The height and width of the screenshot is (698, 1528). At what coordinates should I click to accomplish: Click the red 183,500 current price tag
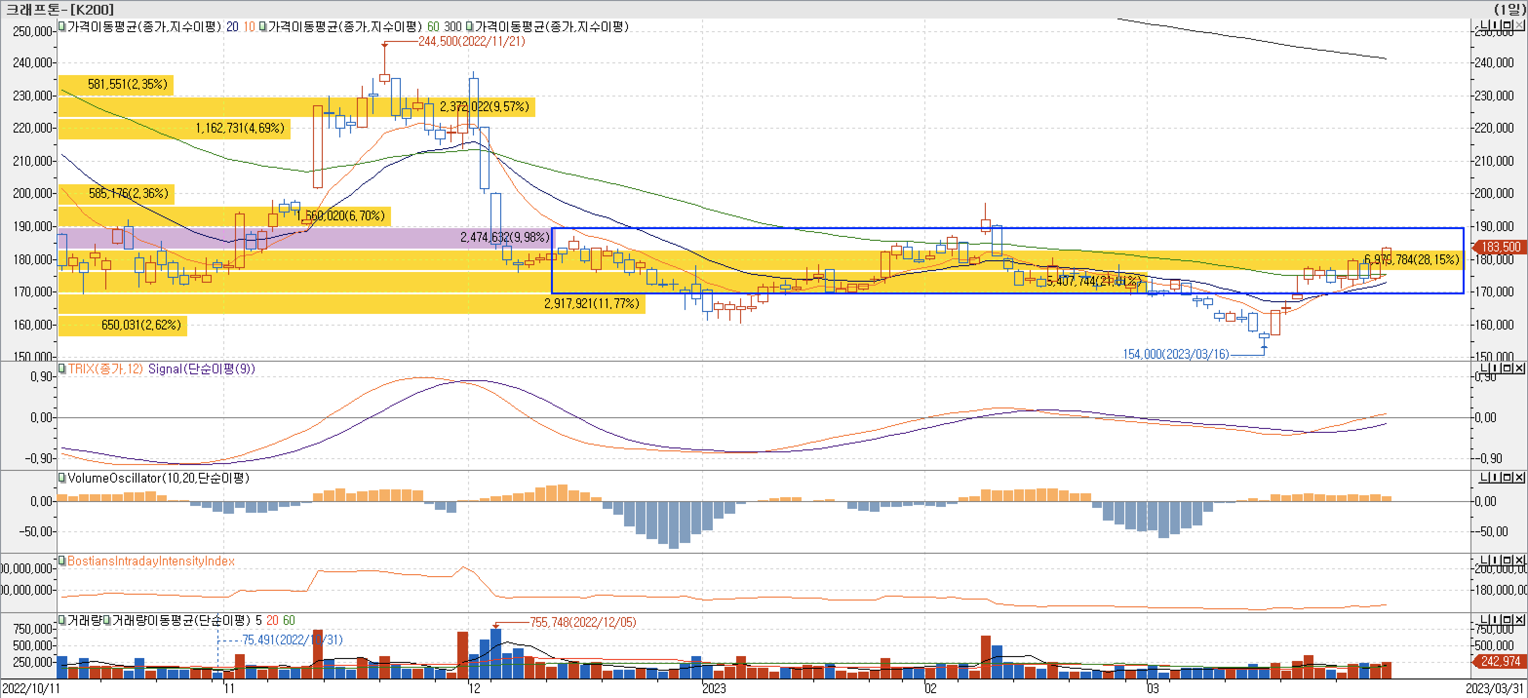click(1500, 247)
